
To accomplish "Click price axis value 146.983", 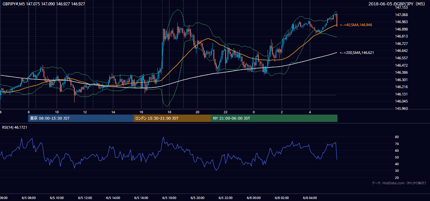I will (x=402, y=22).
